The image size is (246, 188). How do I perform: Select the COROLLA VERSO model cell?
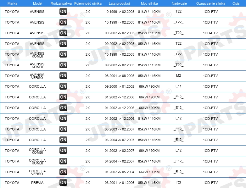[37, 173]
